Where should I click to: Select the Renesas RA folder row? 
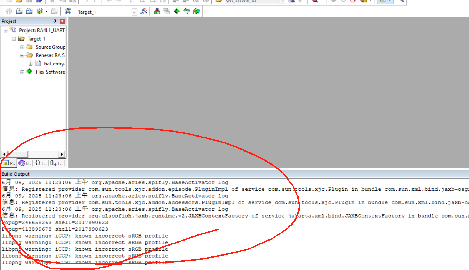[51, 55]
